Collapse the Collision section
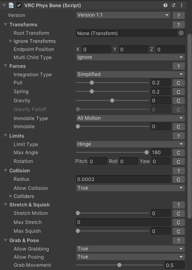The image size is (192, 270). pyautogui.click(x=6, y=170)
